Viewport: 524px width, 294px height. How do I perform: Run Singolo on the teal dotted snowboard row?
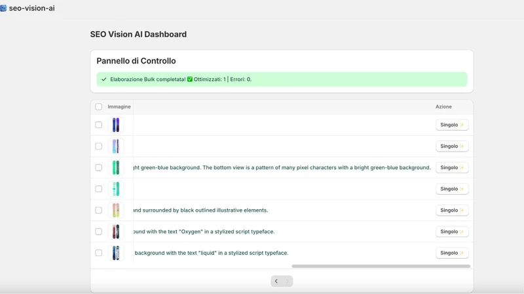pos(452,189)
